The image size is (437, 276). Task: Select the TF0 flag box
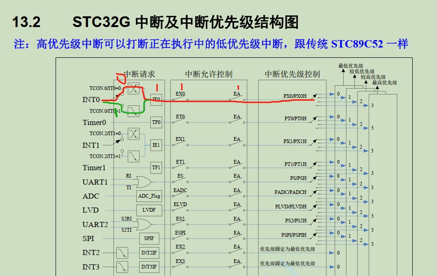coord(156,123)
